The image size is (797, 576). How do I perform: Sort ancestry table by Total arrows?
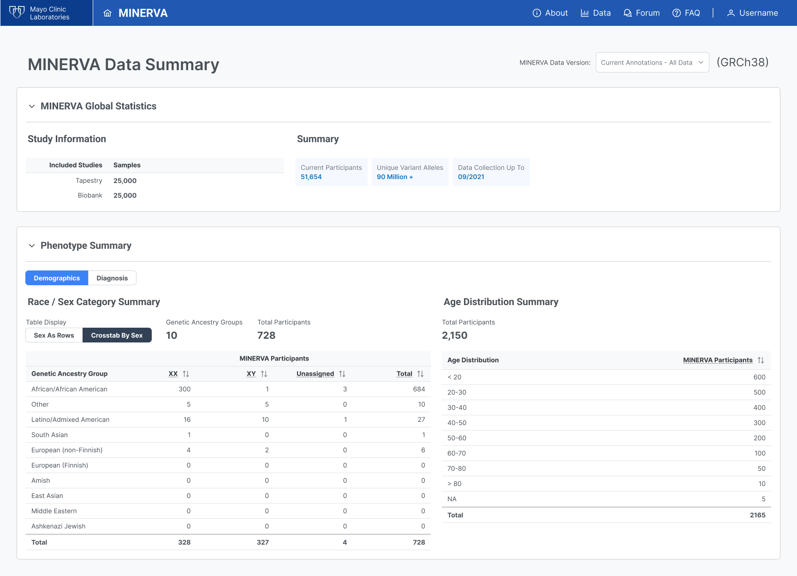pos(420,374)
